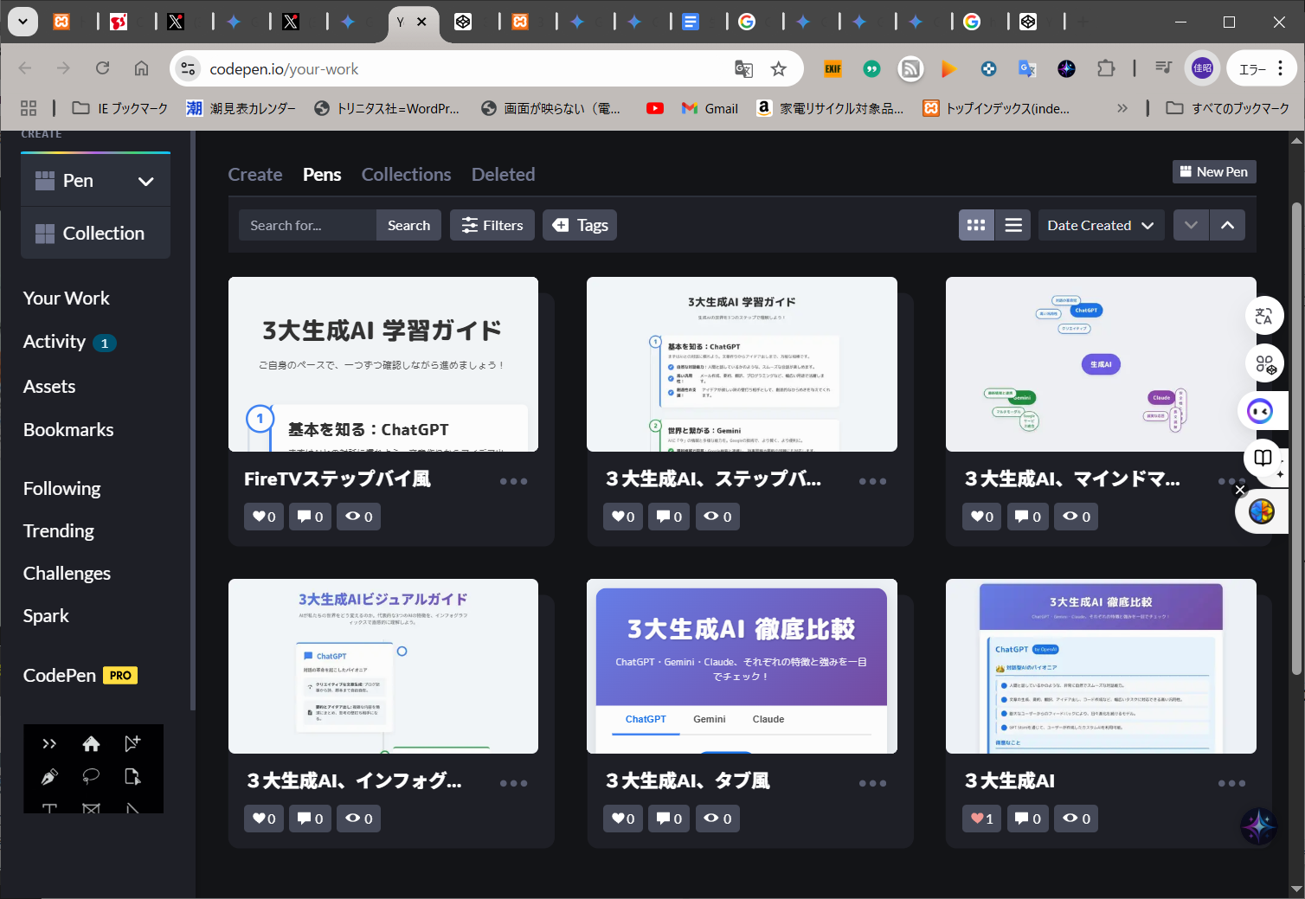Switch to the Collections tab
The width and height of the screenshot is (1305, 899).
click(406, 175)
